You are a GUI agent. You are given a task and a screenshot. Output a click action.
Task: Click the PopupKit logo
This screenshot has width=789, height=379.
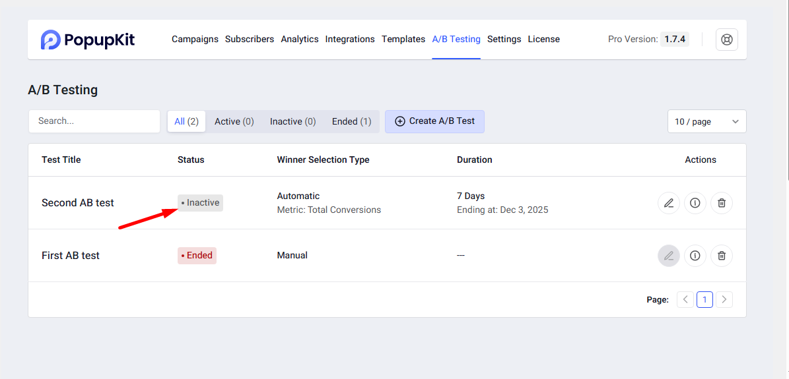87,40
